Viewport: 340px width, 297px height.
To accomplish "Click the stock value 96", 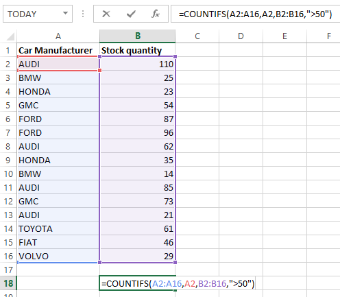I will [138, 132].
